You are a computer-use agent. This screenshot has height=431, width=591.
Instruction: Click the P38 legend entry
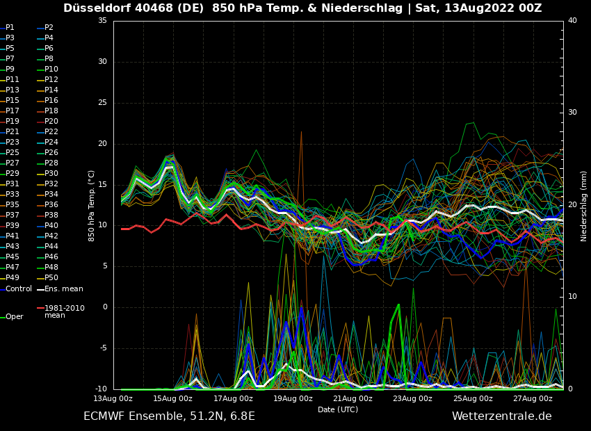[x=51, y=215]
